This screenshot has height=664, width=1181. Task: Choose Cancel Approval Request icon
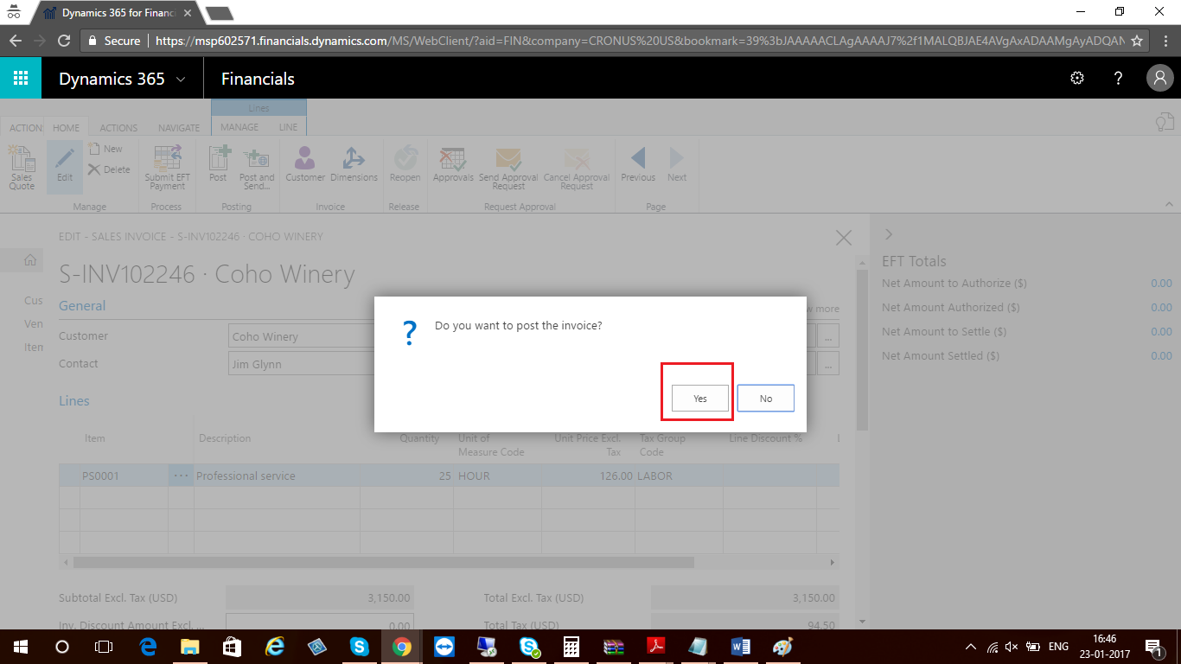point(577,168)
